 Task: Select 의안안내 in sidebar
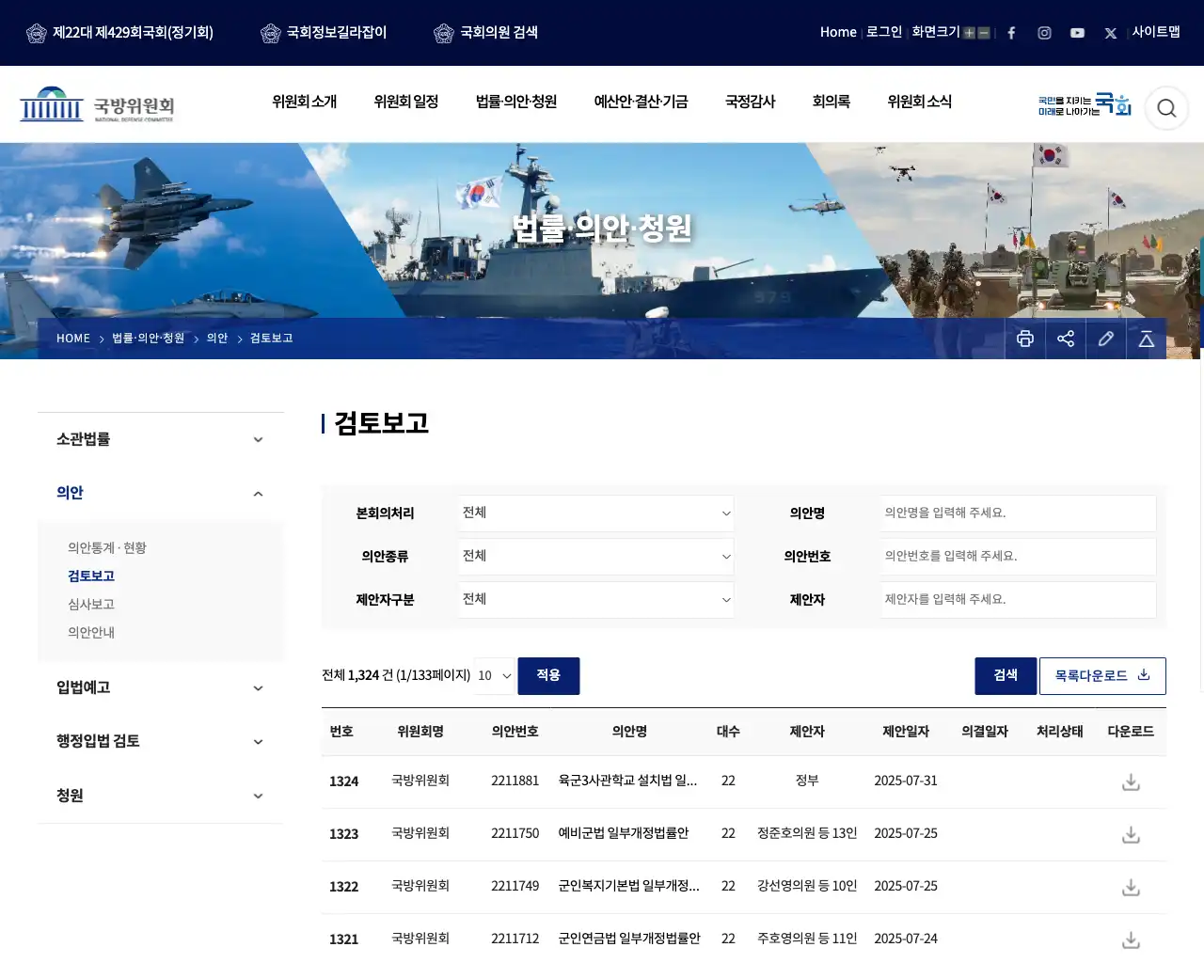click(91, 633)
